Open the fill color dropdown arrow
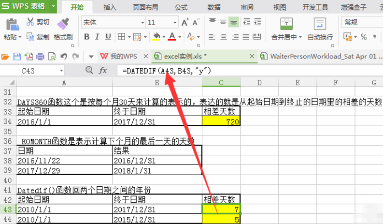Screen dimensions: 383x224 (164, 37)
